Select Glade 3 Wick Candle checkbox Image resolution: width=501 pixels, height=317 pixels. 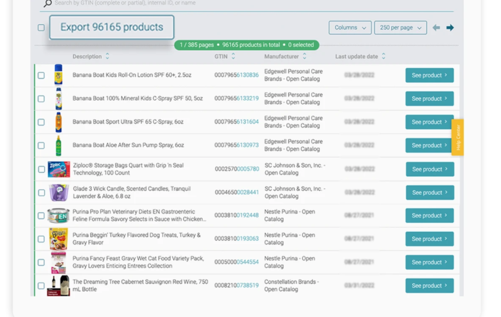click(41, 193)
